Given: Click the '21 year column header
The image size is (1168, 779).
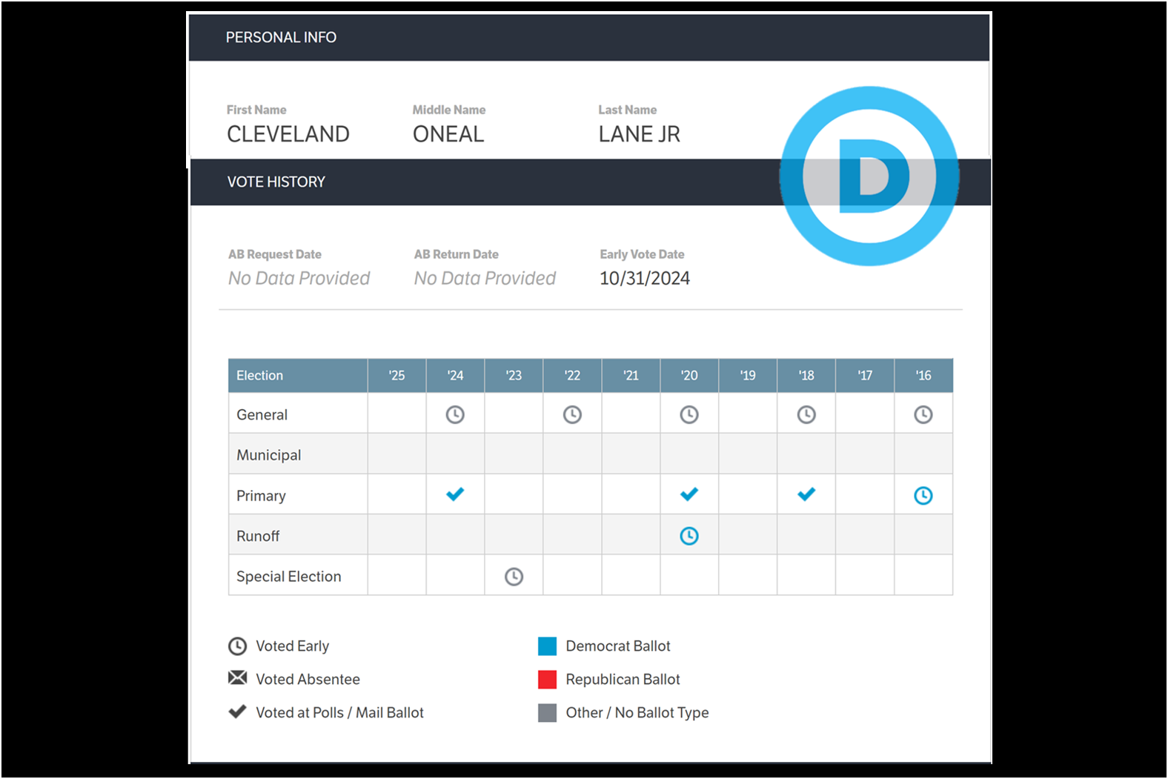Looking at the screenshot, I should pyautogui.click(x=631, y=376).
